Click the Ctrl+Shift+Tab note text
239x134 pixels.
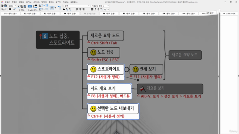[104, 43]
